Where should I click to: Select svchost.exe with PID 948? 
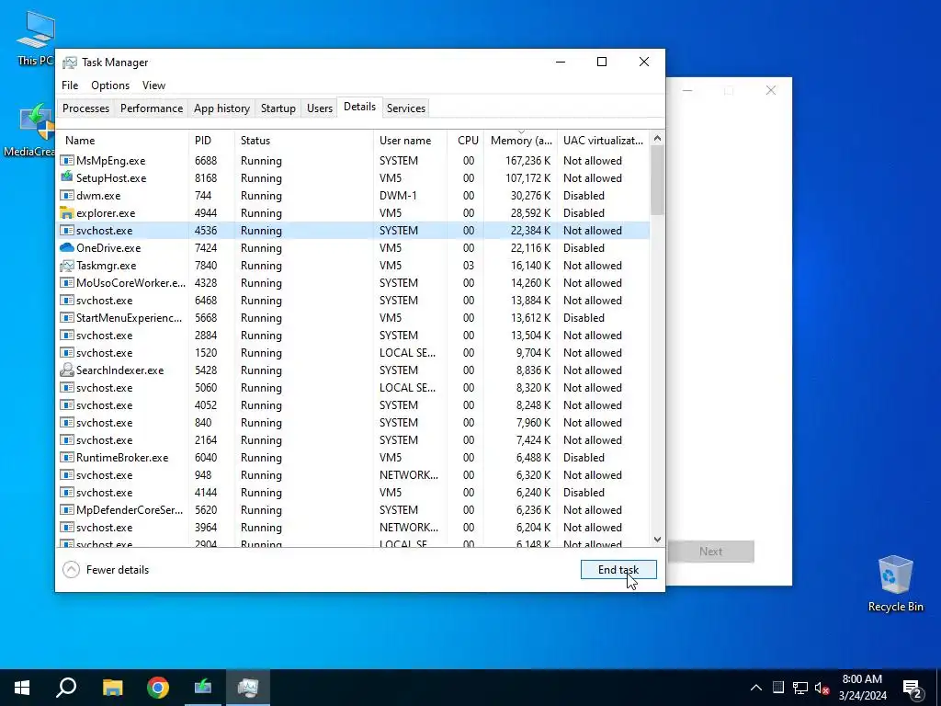pos(354,475)
